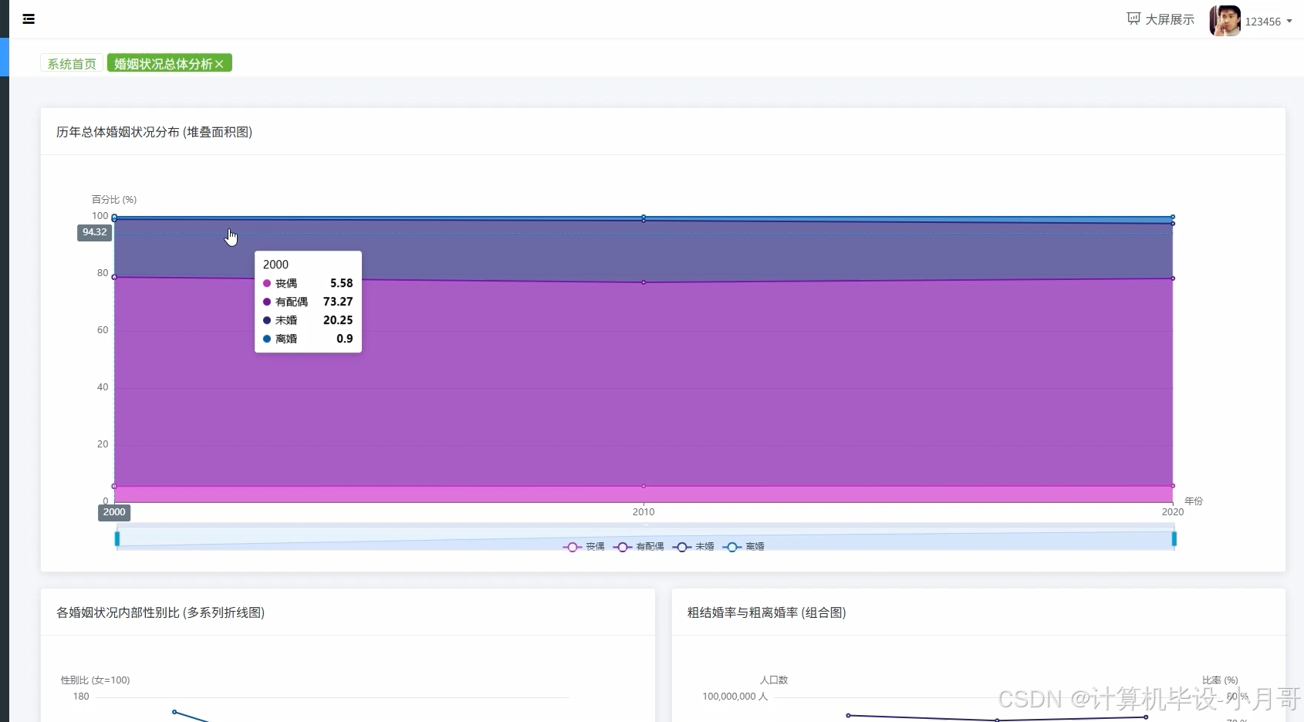
Task: Switch to the 系统首页 tab
Action: click(72, 63)
